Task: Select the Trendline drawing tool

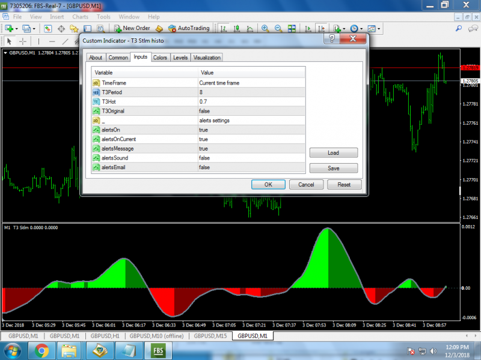Action: tap(66, 41)
